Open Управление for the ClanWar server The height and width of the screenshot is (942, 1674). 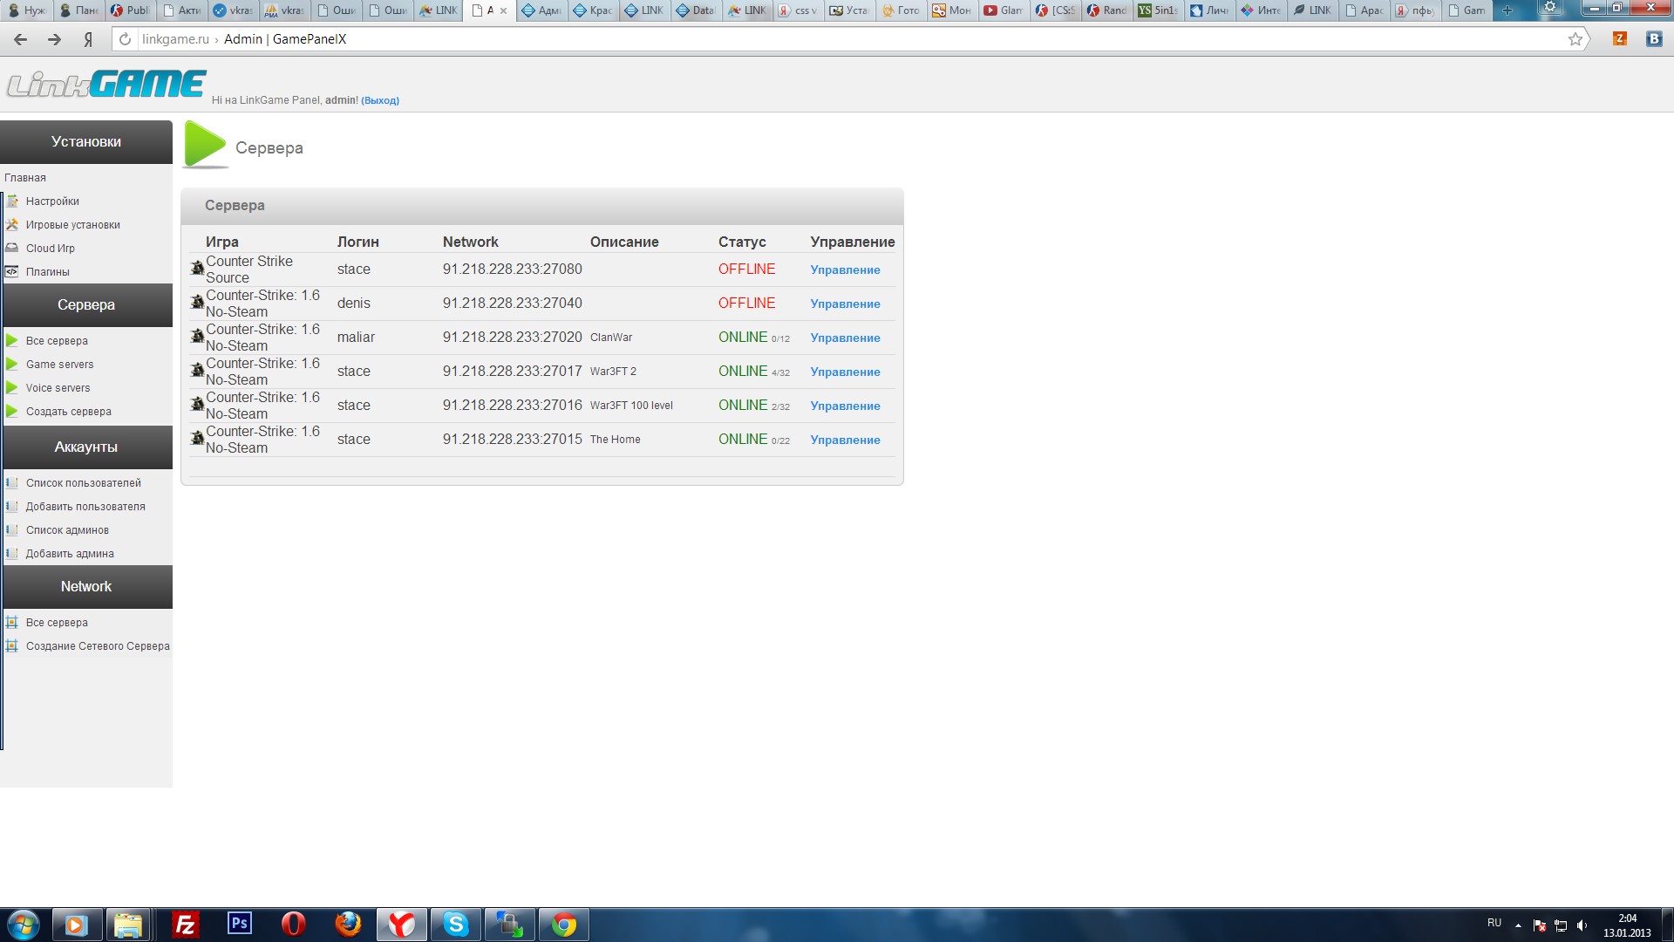point(845,338)
